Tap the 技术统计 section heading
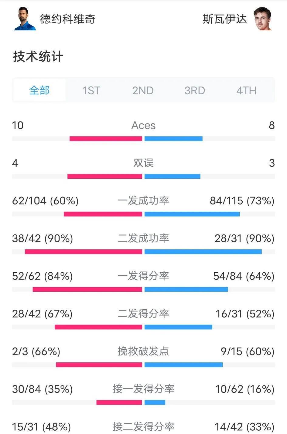This screenshot has width=287, height=434. pyautogui.click(x=38, y=57)
